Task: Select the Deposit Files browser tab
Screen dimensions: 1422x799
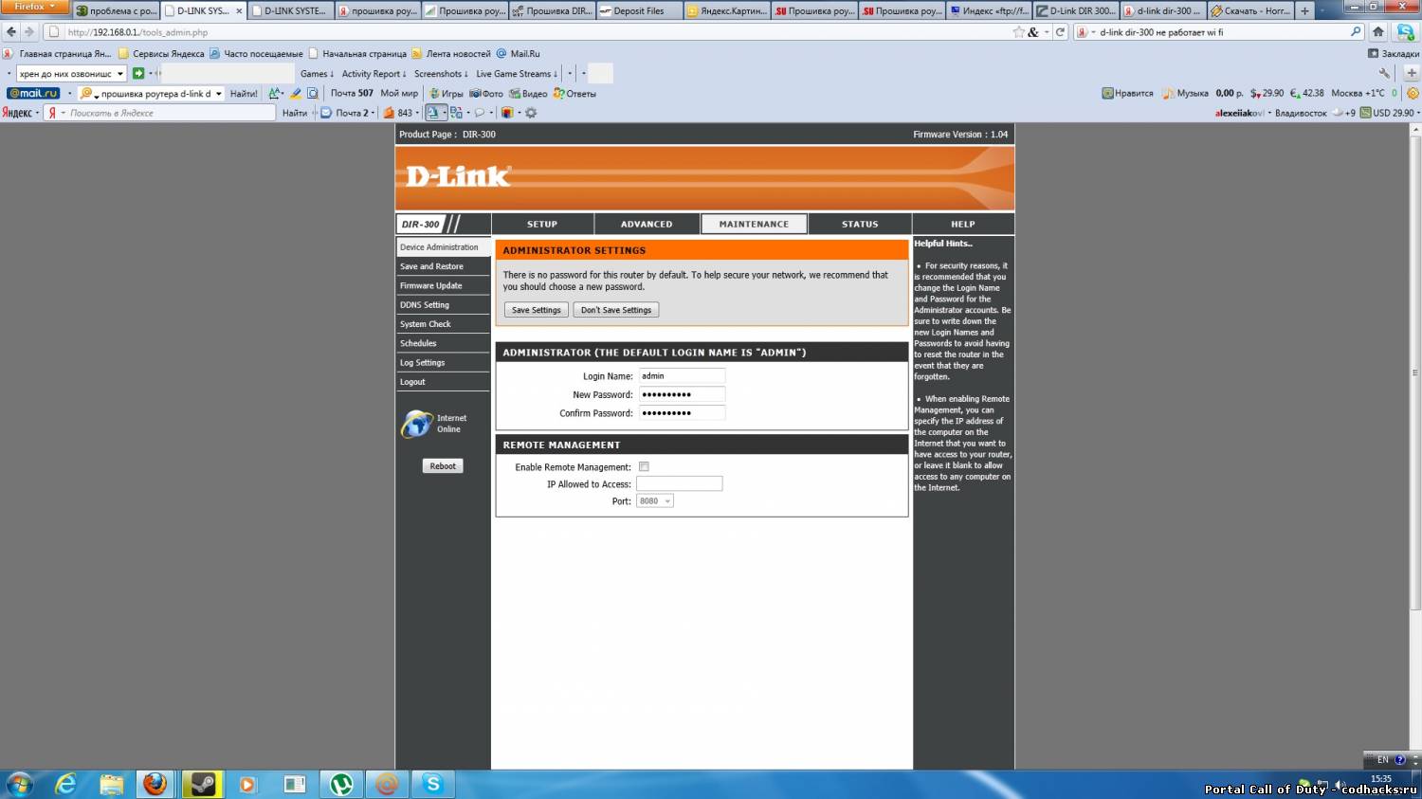Action: click(640, 11)
